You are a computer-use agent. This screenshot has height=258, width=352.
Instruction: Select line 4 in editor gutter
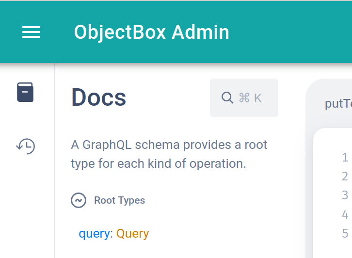click(345, 214)
